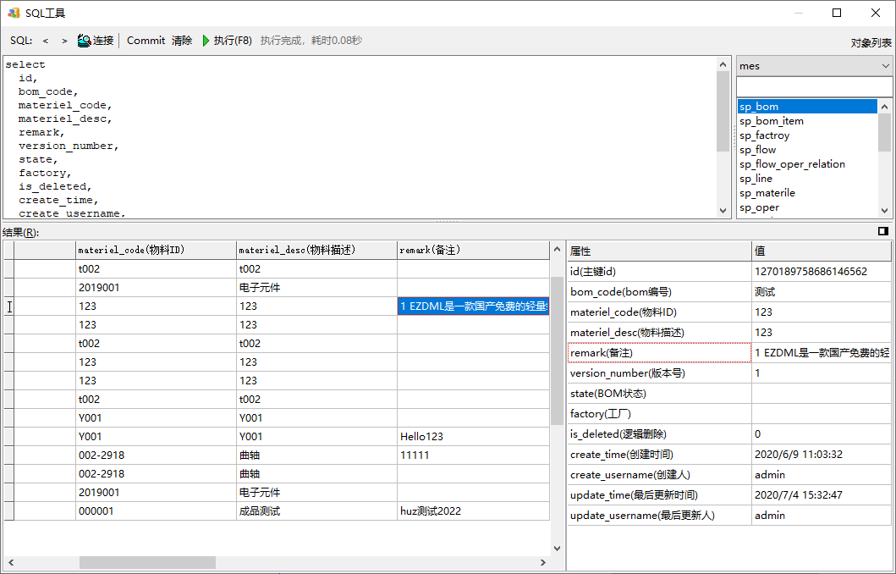Click factory(工厂) property row
Screen dimensions: 896x574
(x=659, y=413)
